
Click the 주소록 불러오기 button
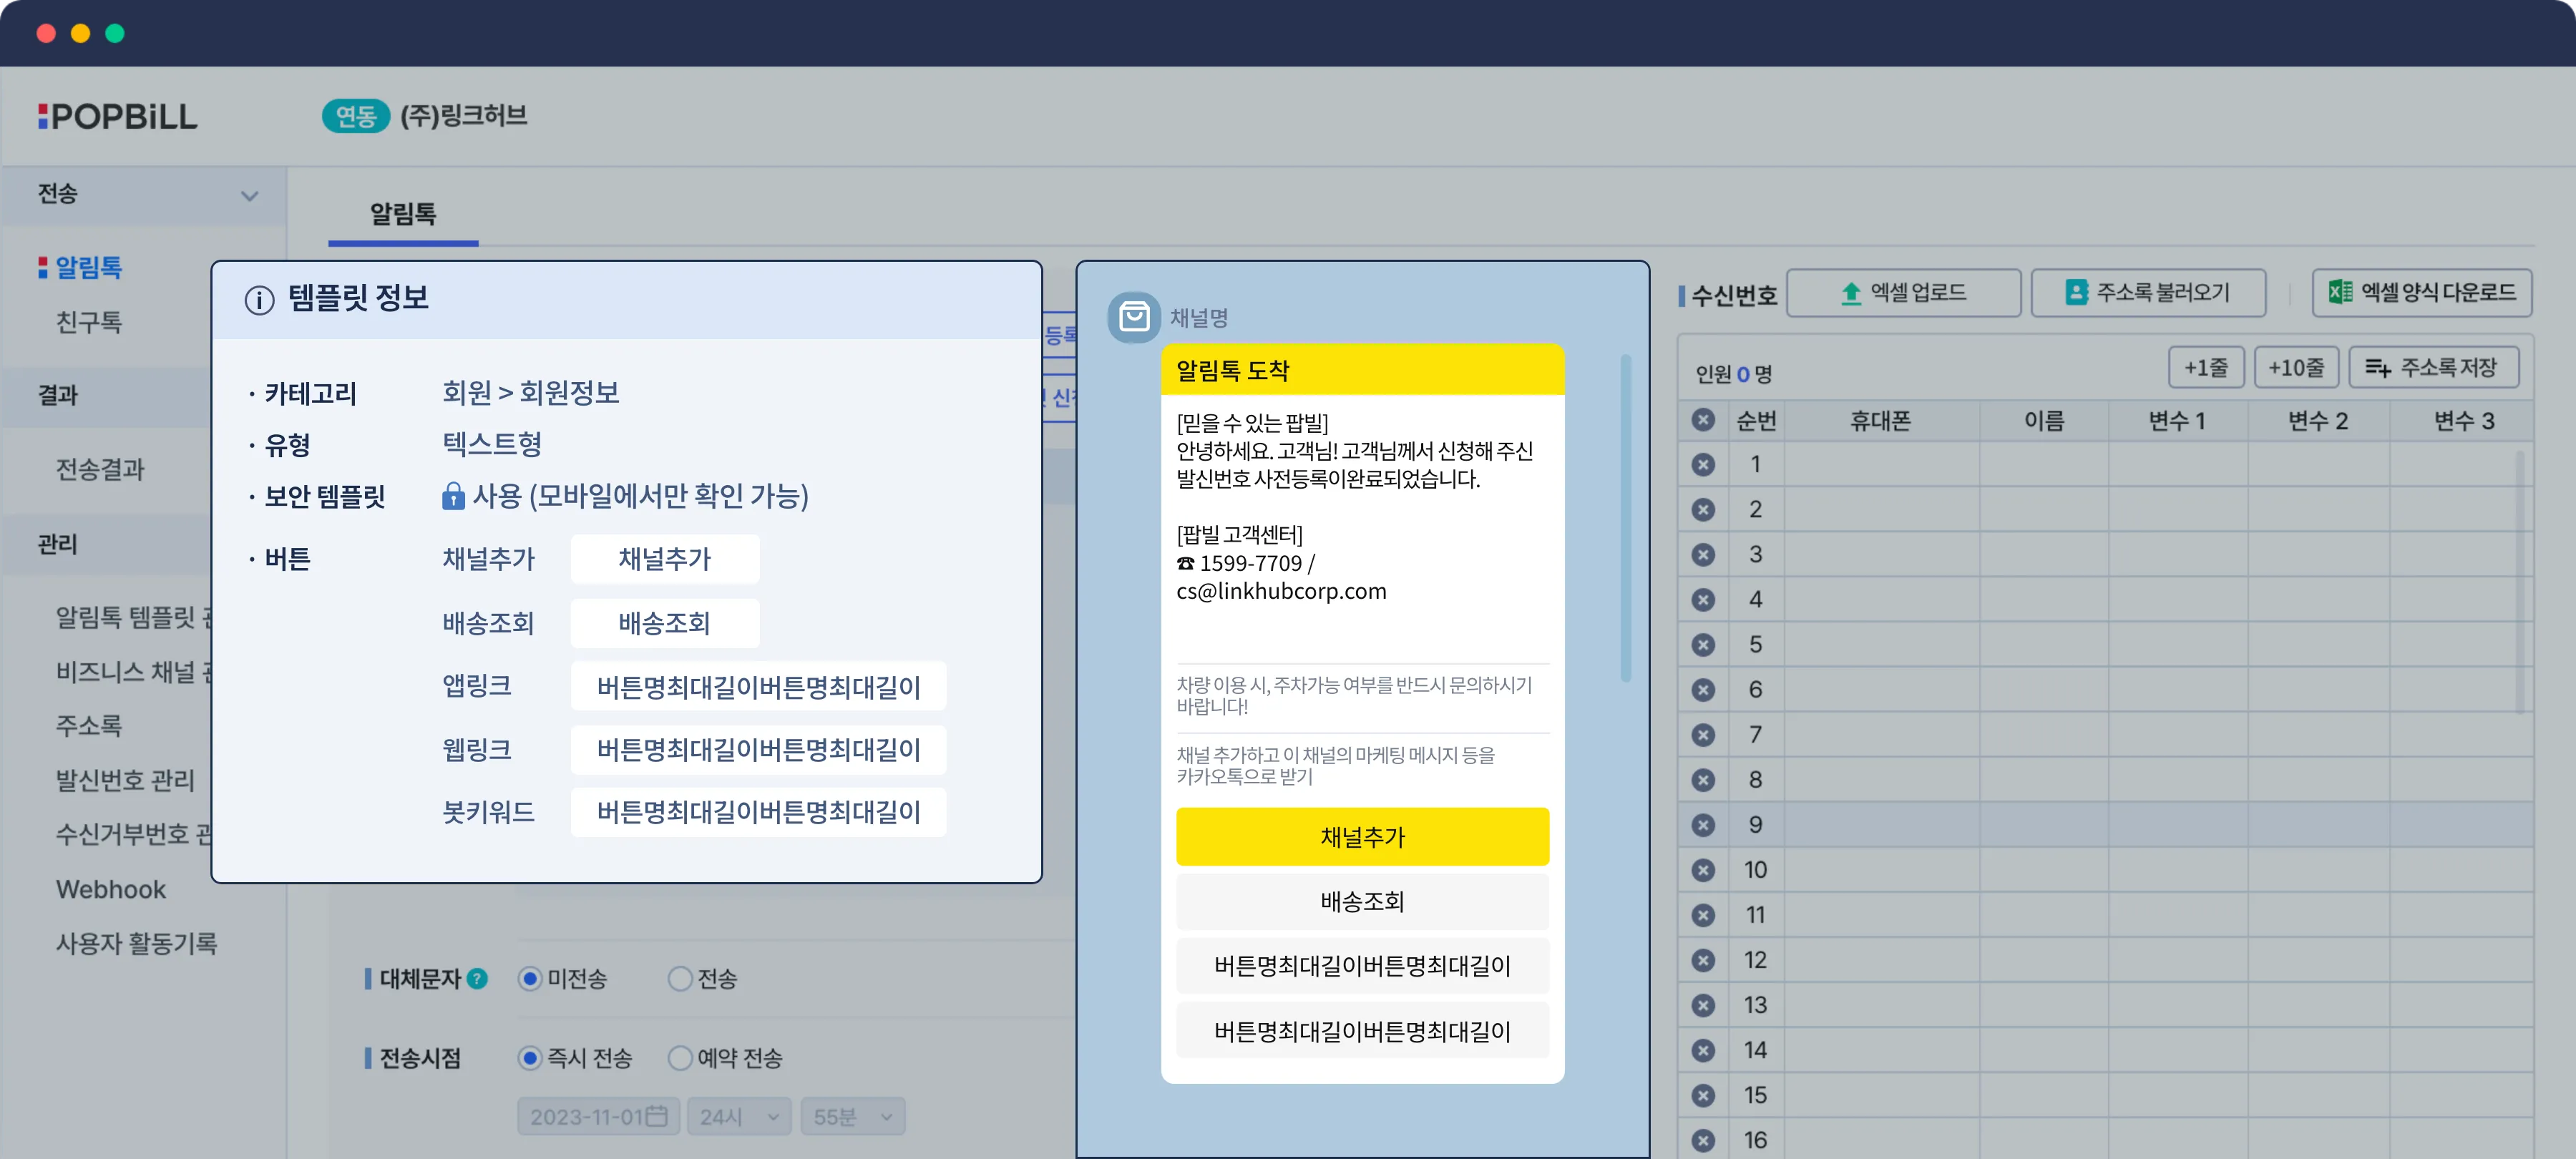[x=2148, y=292]
